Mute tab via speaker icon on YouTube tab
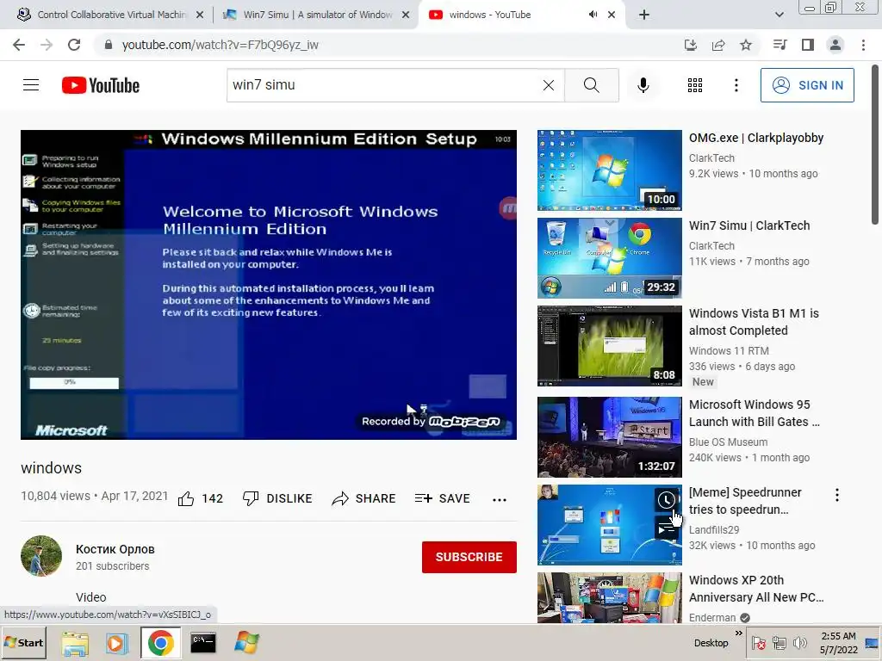Image resolution: width=882 pixels, height=661 pixels. (x=593, y=15)
